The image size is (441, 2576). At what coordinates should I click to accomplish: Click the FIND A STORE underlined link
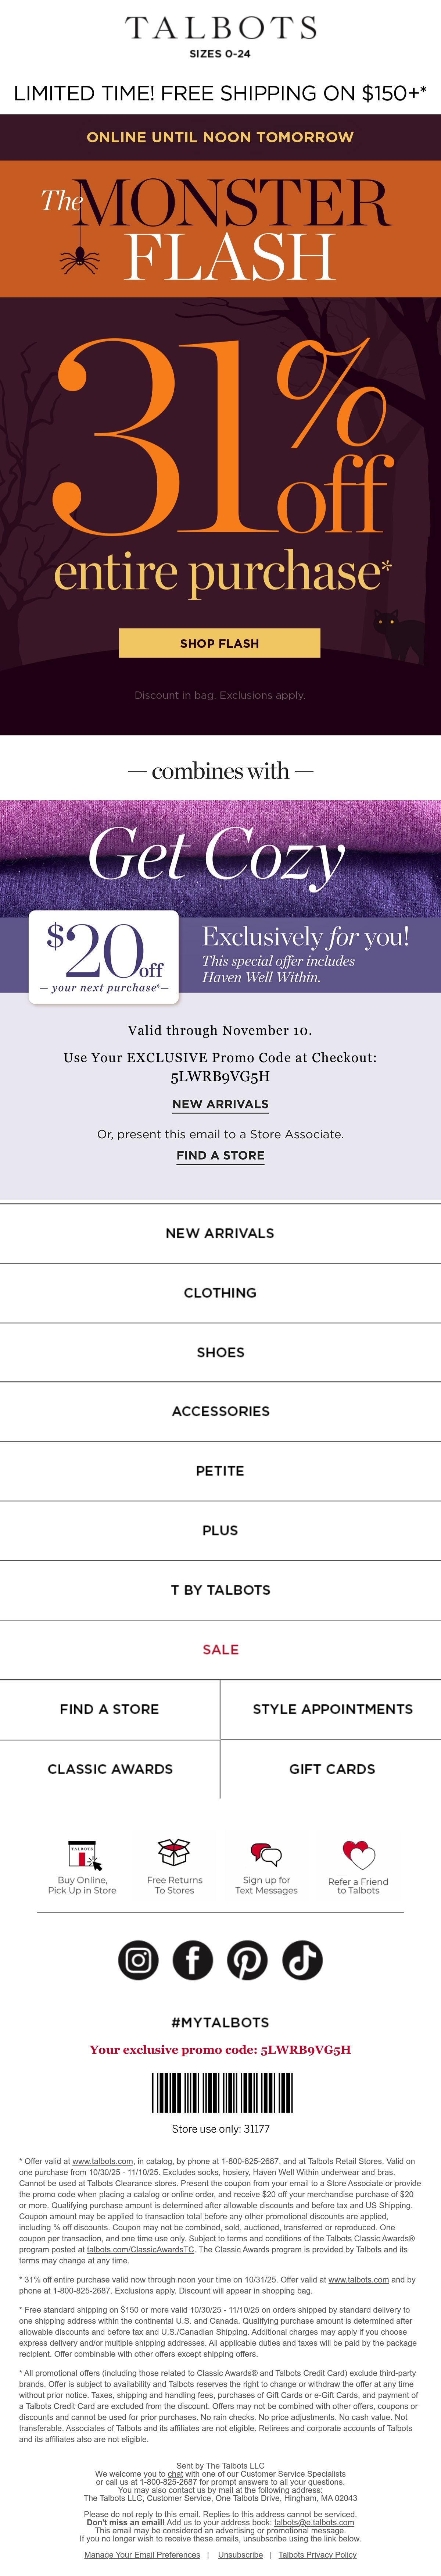220,1155
